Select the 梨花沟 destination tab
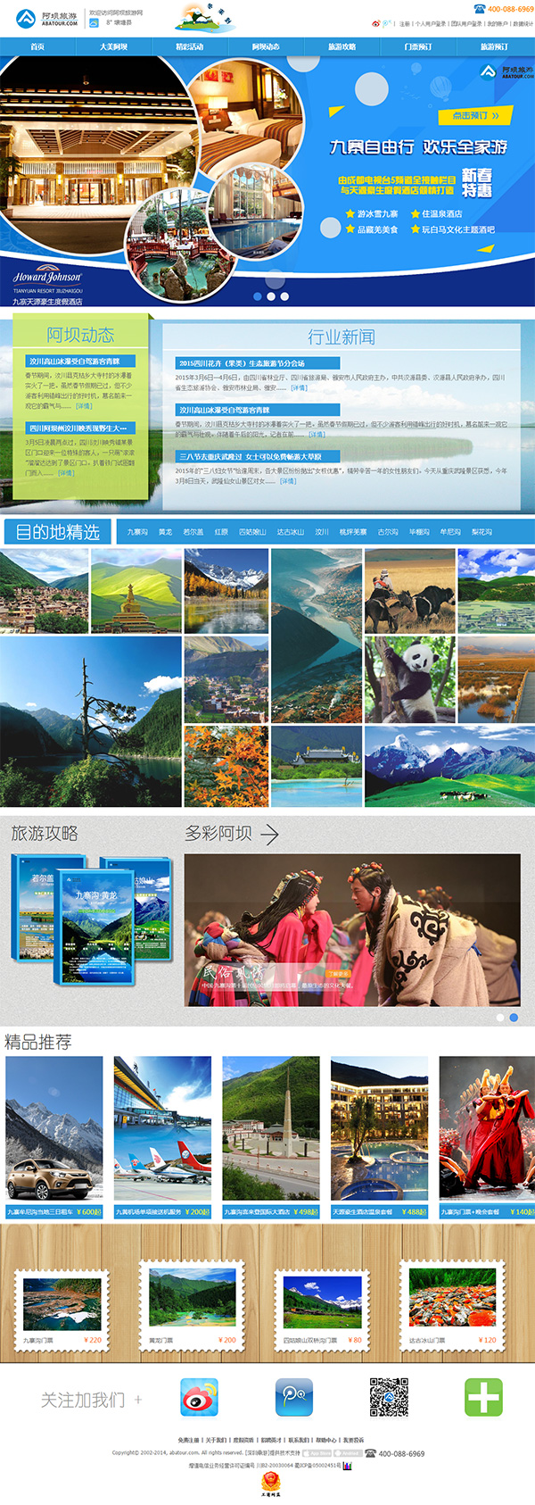This screenshot has width=535, height=1505. [481, 532]
